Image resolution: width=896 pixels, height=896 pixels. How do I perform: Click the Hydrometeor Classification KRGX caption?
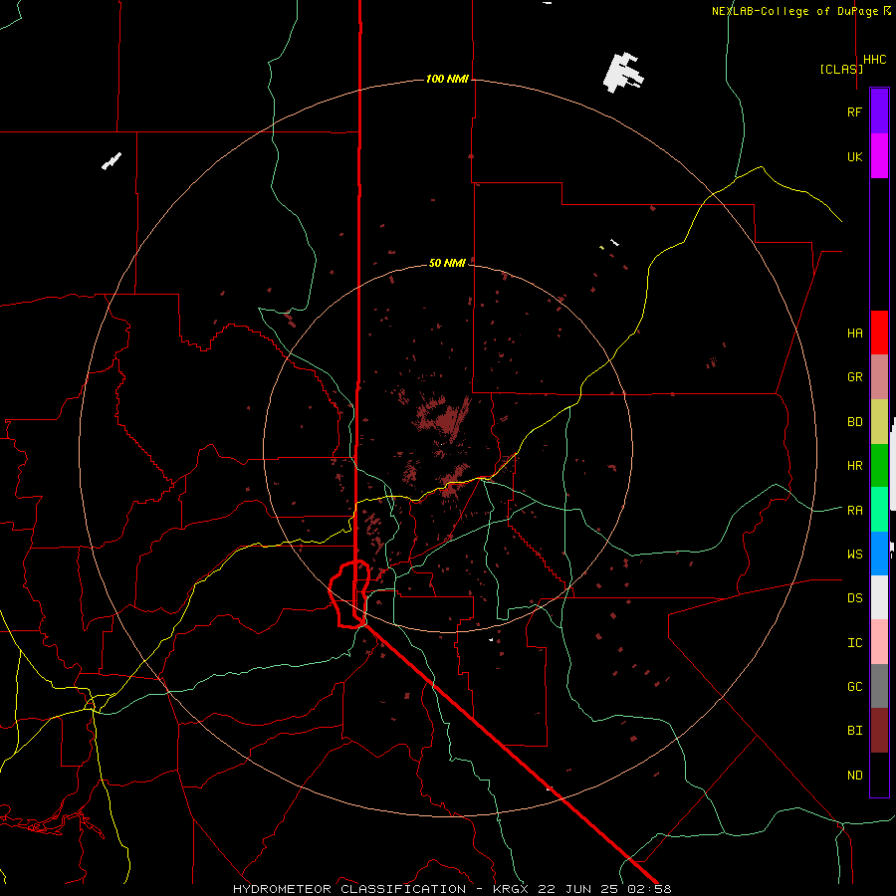pos(452,889)
